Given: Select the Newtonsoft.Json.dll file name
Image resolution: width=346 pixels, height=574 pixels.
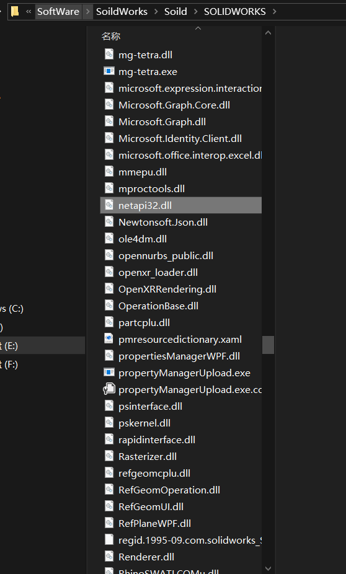Looking at the screenshot, I should pyautogui.click(x=163, y=222).
